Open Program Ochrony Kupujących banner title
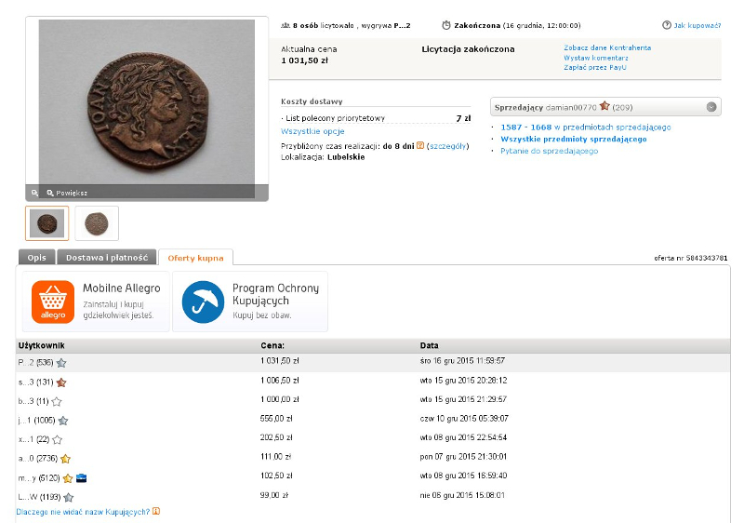Screen dimensions: 744x523 coord(275,294)
